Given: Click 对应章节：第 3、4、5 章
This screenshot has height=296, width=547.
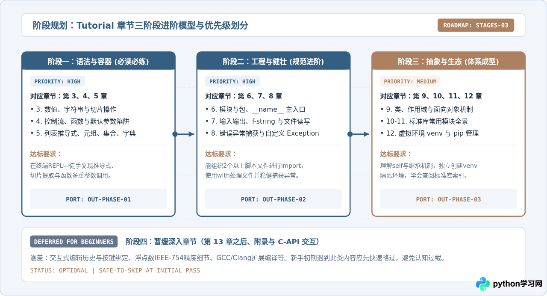Looking at the screenshot, I should [69, 96].
